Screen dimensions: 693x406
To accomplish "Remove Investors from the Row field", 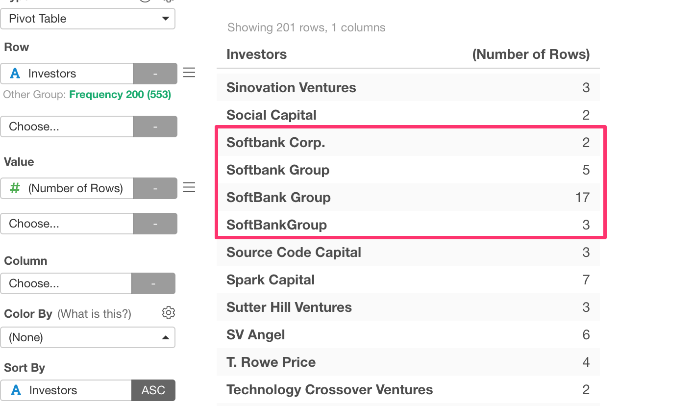I will pyautogui.click(x=155, y=74).
